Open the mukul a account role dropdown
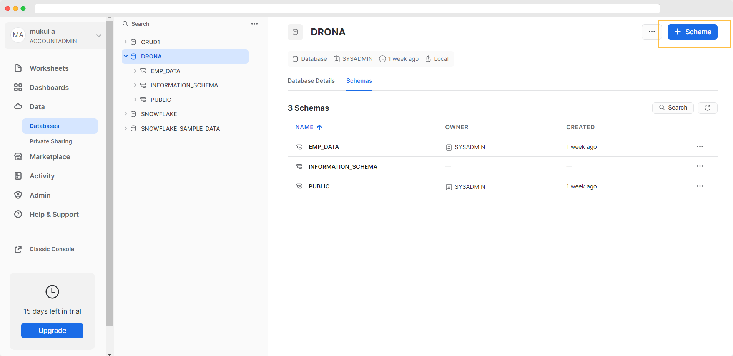 [99, 36]
